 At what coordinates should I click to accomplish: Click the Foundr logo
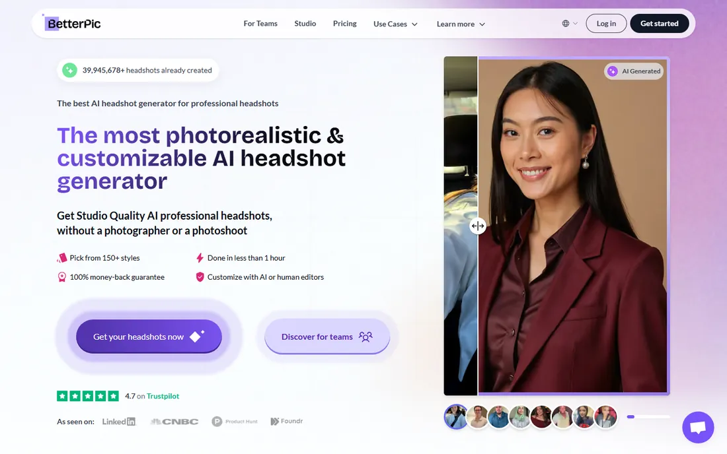coord(287,421)
